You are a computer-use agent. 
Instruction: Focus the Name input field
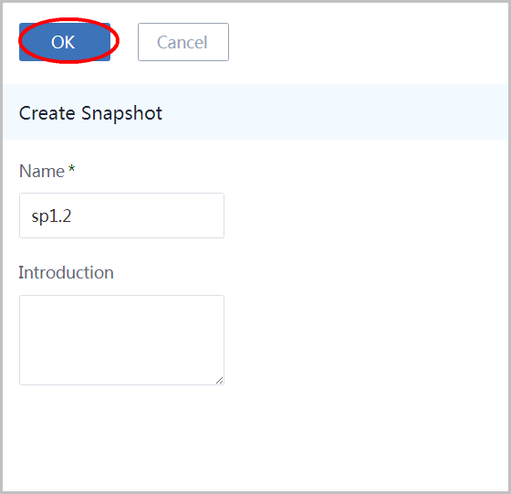(121, 215)
